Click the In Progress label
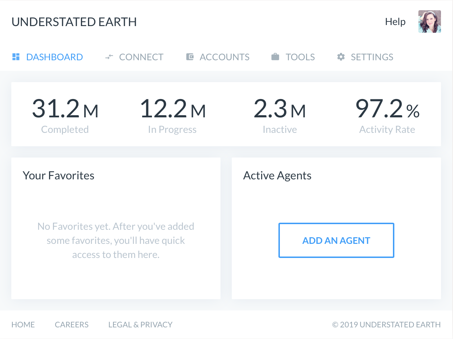The width and height of the screenshot is (453, 339). click(172, 130)
